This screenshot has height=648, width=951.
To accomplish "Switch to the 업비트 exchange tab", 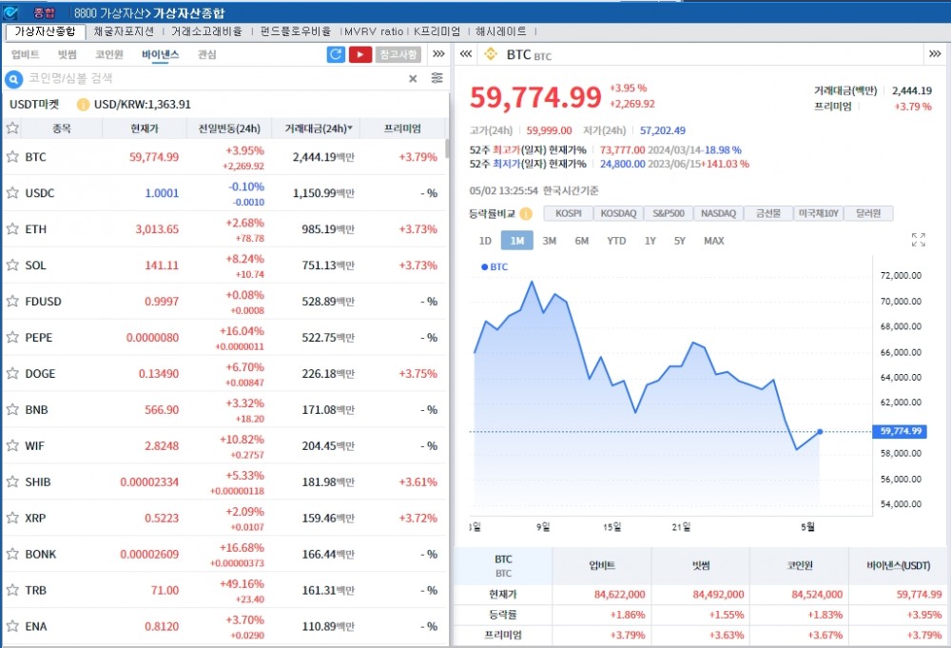I will point(25,54).
